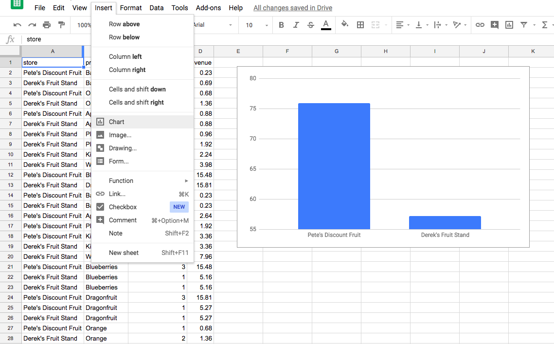Open the Data menu

point(157,8)
